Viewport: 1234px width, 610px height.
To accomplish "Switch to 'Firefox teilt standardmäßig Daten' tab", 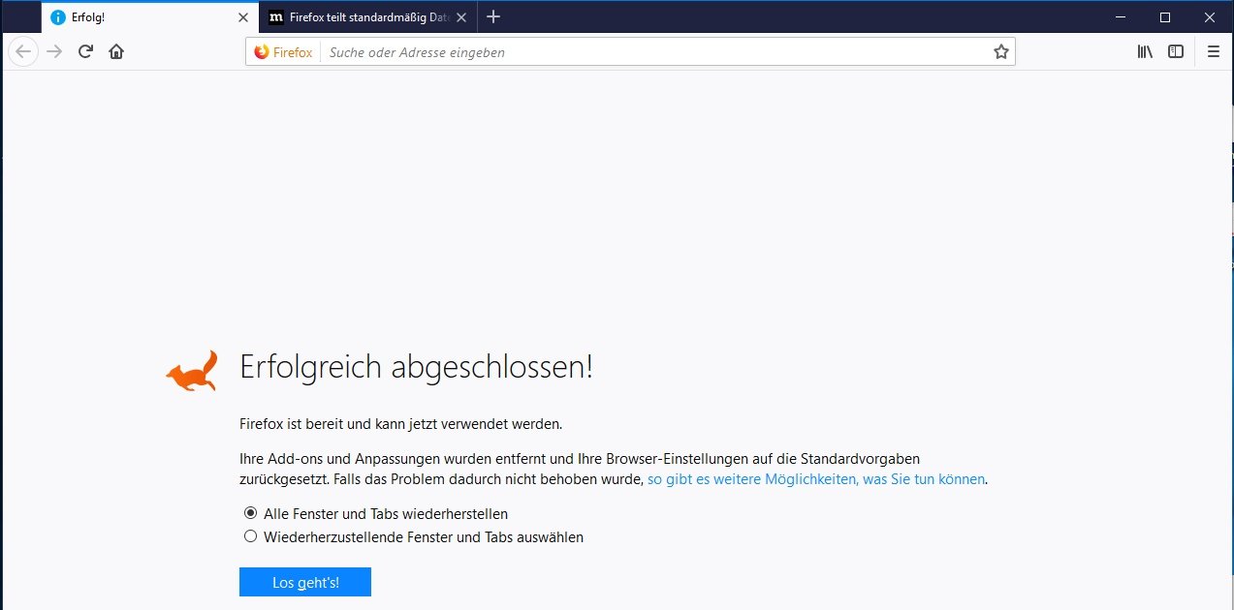I will pos(369,17).
